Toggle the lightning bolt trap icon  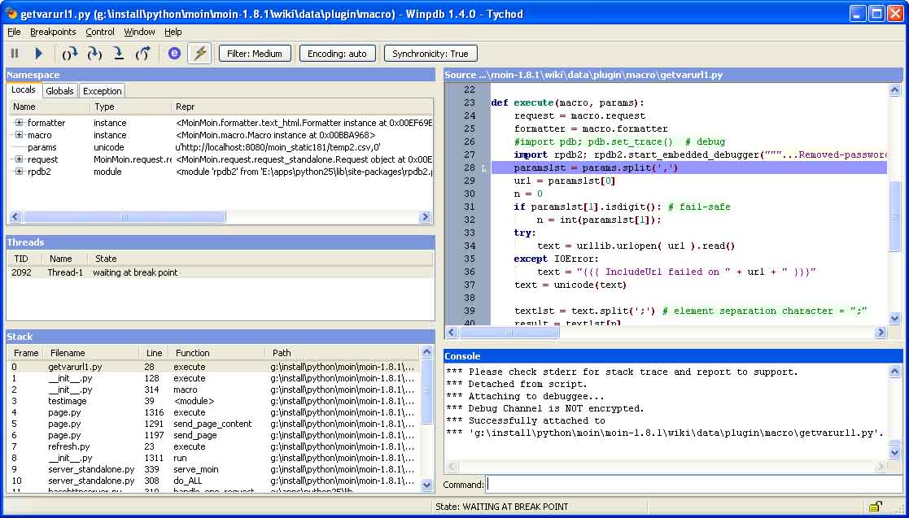coord(199,54)
